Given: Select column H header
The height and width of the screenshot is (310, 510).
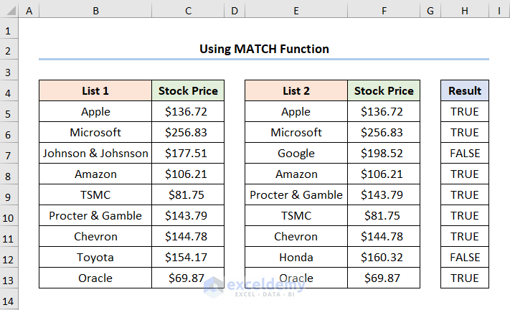Looking at the screenshot, I should 465,11.
